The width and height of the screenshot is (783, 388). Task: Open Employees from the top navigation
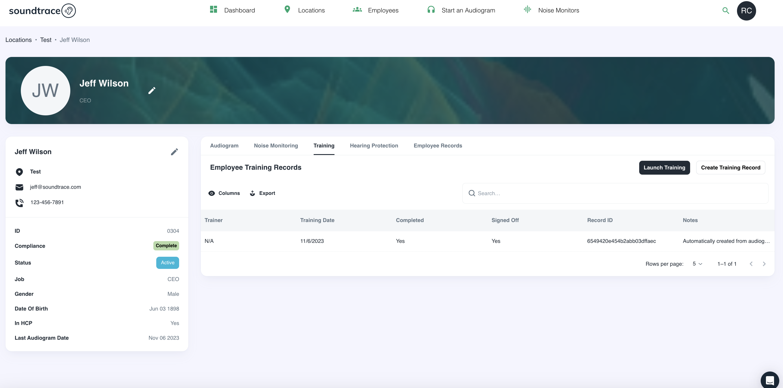pos(375,10)
